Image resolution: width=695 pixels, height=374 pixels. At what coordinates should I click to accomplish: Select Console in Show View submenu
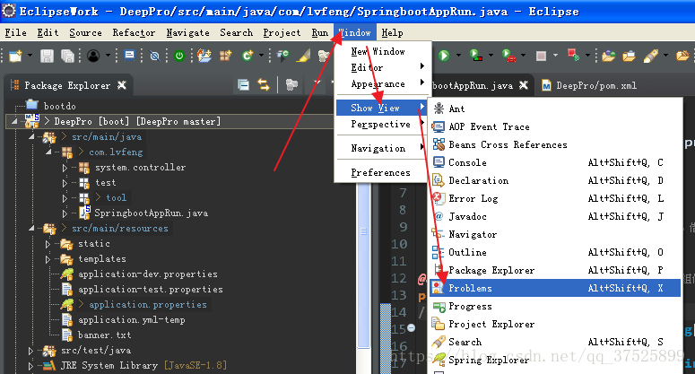[x=555, y=162]
